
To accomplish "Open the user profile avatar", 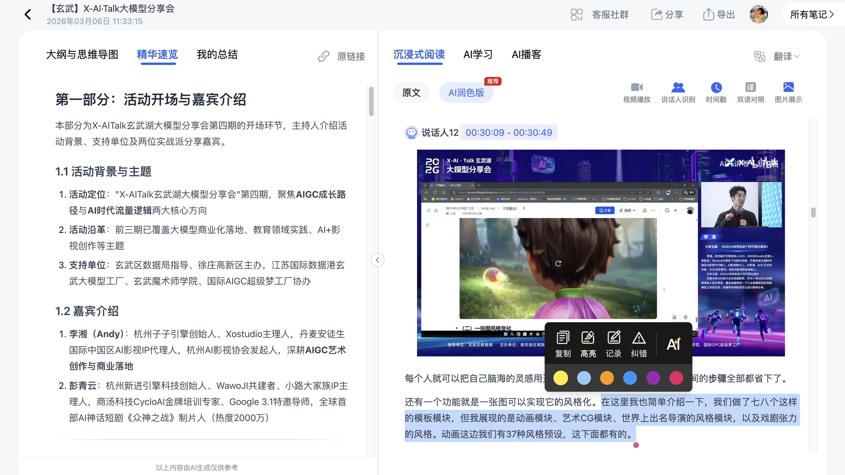I will click(x=758, y=14).
